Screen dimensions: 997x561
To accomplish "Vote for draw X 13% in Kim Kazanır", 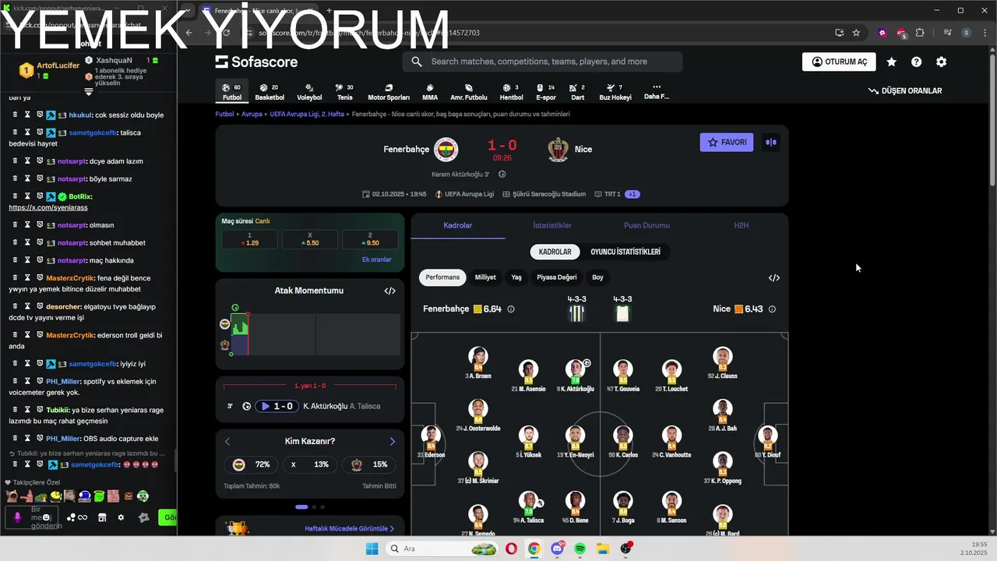I will click(x=310, y=464).
